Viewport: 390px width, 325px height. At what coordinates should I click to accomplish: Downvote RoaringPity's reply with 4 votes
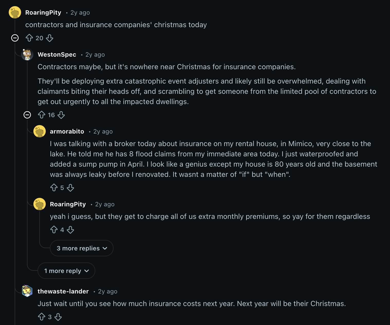(70, 230)
